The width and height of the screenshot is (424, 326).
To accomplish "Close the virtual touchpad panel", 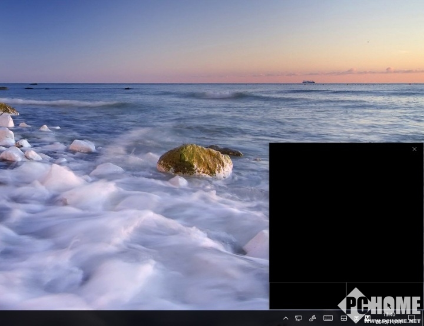I will pos(415,149).
